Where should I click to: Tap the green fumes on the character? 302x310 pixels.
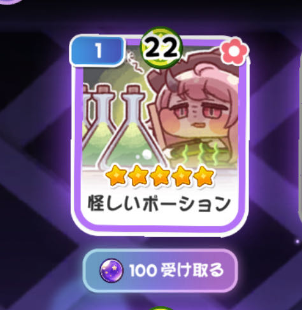tap(199, 154)
